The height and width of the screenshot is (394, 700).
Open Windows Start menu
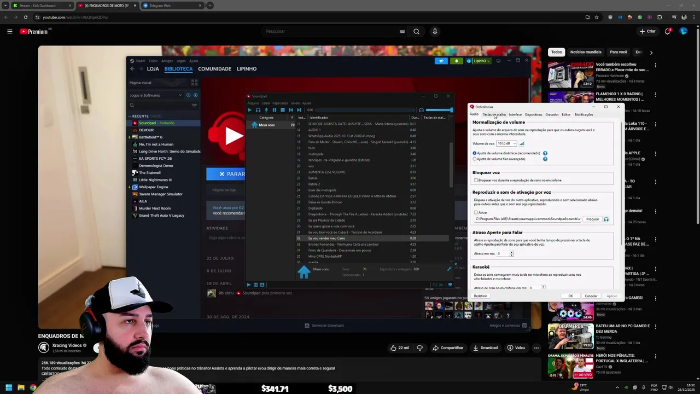(8, 388)
